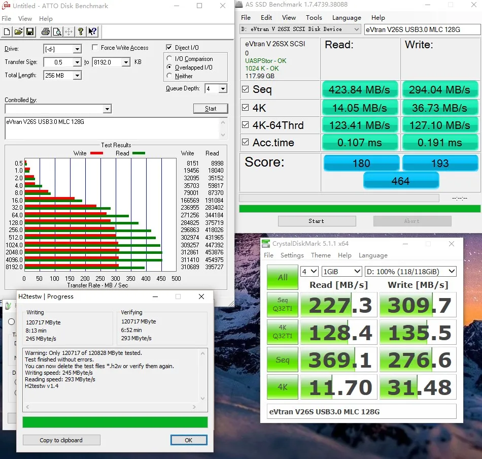Select the Overlapped I/O radio button
Image resolution: width=482 pixels, height=459 pixels.
point(169,67)
